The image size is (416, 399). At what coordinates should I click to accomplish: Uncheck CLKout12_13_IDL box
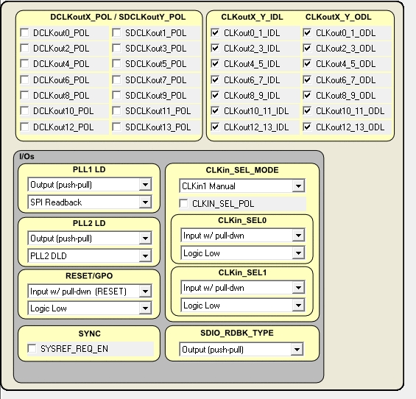coord(215,127)
